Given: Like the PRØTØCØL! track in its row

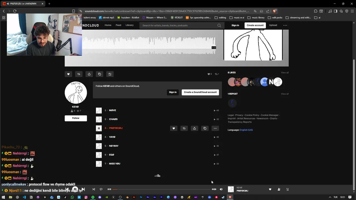Looking at the screenshot, I should [x=174, y=128].
